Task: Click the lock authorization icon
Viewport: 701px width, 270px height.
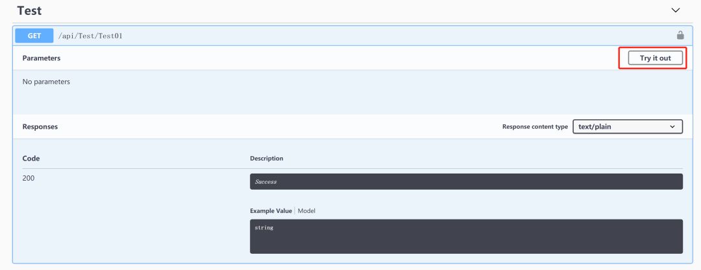Action: click(x=680, y=36)
